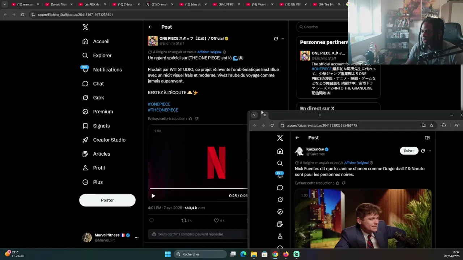Click home icon in front window sidebar
This screenshot has height=260, width=463.
[280, 151]
